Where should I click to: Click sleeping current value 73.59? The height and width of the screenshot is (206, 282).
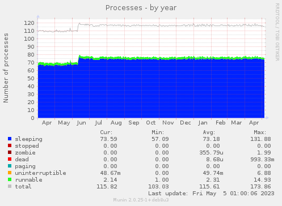pos(108,139)
